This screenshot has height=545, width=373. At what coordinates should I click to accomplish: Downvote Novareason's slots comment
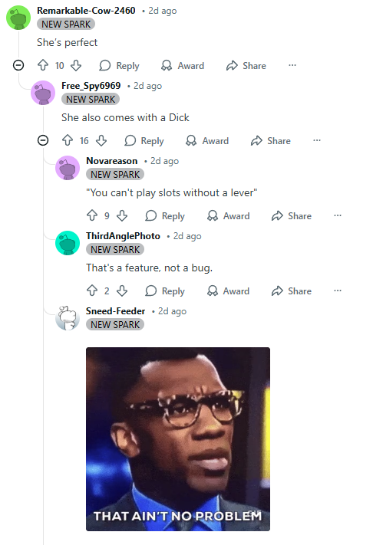[122, 215]
